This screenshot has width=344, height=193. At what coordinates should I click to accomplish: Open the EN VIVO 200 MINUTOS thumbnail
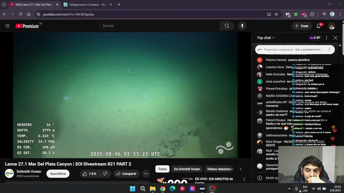174,181
